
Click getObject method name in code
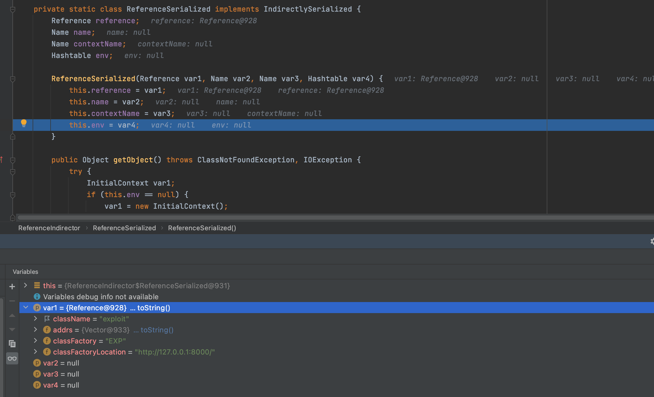133,160
